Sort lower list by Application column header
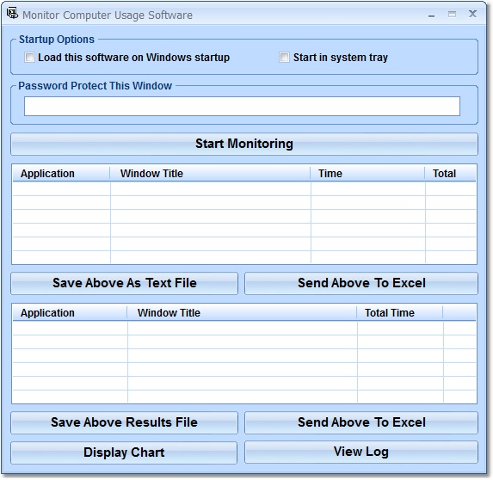Screen dimensions: 493x480 70,313
